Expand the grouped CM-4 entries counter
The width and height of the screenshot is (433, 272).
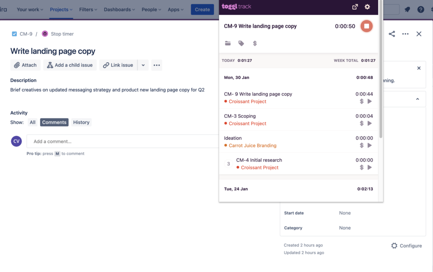[x=229, y=164]
